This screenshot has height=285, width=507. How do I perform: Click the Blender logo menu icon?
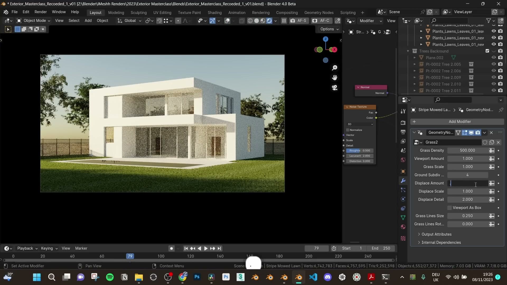(6, 12)
